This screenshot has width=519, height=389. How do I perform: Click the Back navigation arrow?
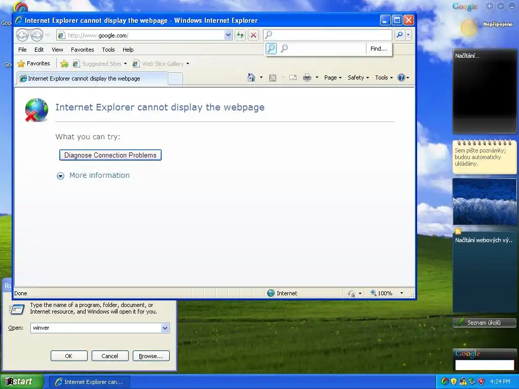pos(22,35)
